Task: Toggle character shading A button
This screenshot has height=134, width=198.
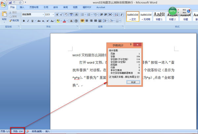Action: click(71, 21)
